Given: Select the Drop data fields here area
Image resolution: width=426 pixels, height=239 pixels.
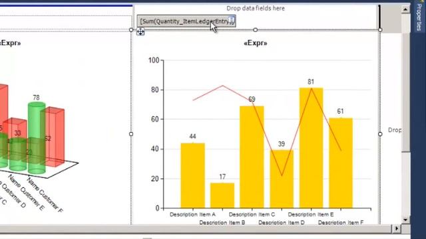Looking at the screenshot, I should (256, 9).
